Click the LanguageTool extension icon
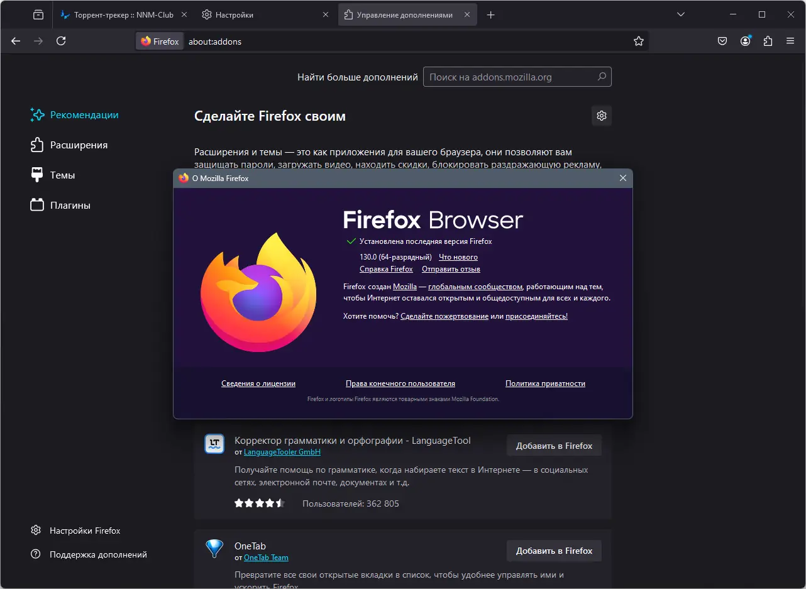The height and width of the screenshot is (589, 806). click(x=214, y=444)
